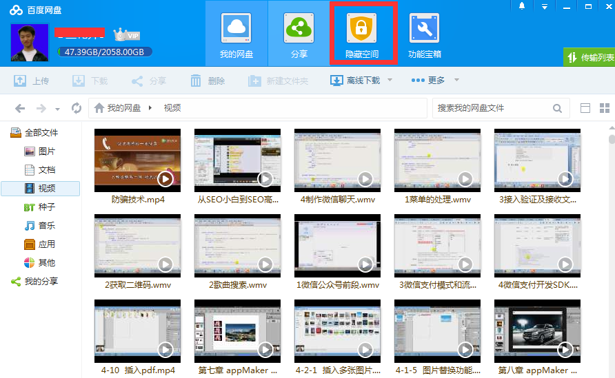Expand the breadcrumb arrow after 我的网盘
This screenshot has height=378, width=615.
[150, 107]
